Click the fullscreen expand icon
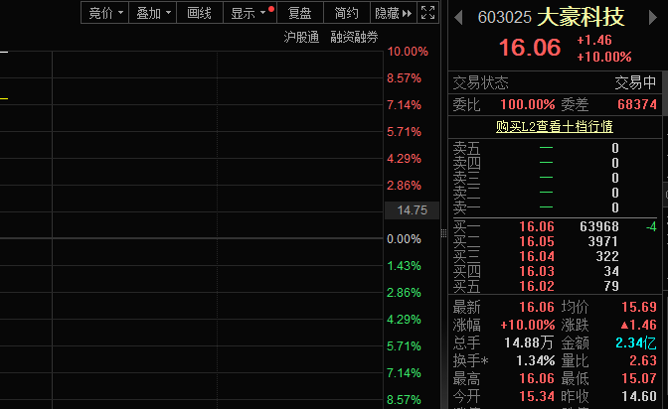Screen dimensions: 668x409 click(x=427, y=13)
